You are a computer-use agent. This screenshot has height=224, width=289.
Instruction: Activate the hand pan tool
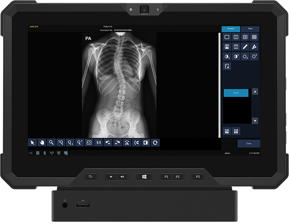coord(42,142)
